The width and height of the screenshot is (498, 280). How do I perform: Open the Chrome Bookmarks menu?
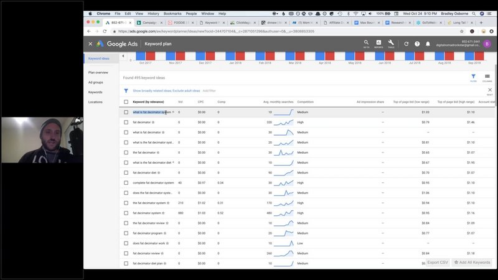(172, 14)
